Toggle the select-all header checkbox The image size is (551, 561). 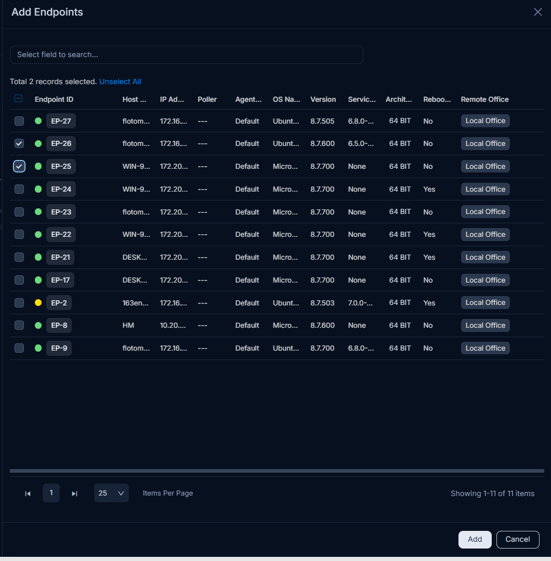click(x=19, y=99)
